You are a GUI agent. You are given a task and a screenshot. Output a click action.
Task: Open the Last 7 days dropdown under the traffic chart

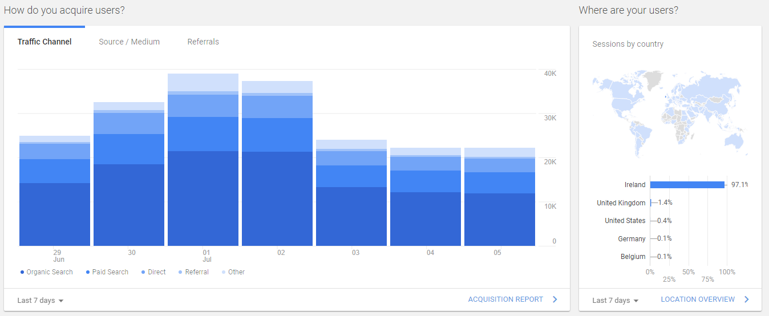point(40,301)
